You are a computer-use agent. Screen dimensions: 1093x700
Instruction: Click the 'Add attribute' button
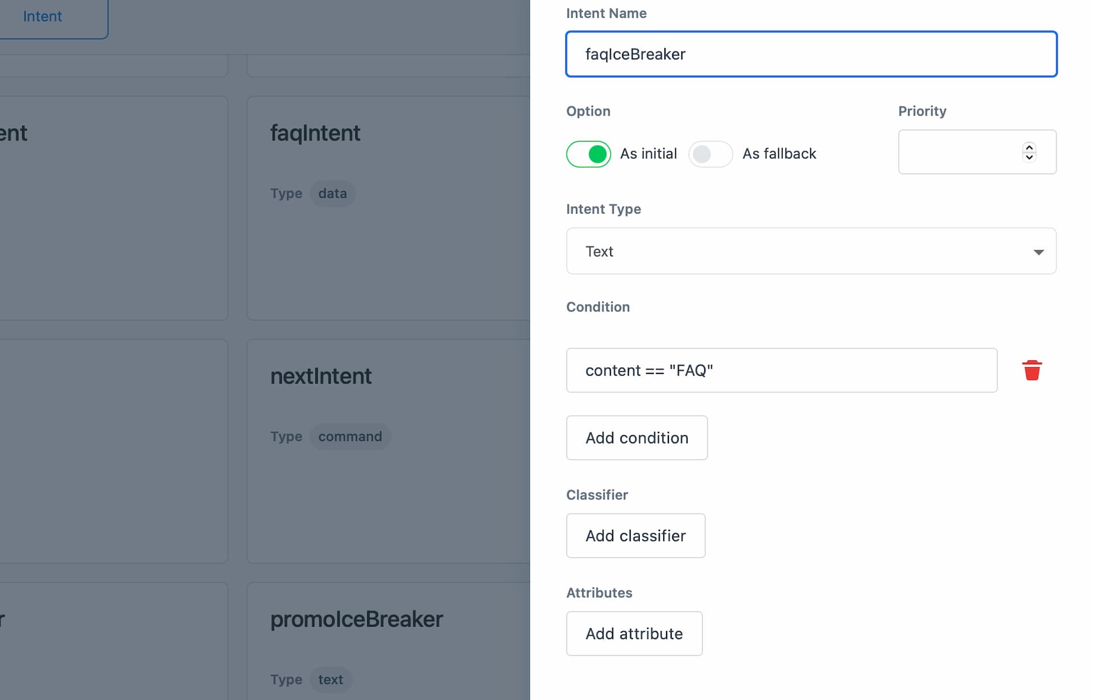(x=634, y=633)
